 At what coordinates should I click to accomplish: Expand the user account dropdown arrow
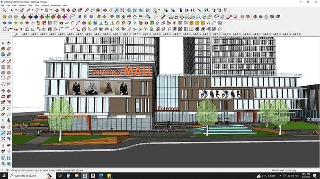(x=159, y=10)
